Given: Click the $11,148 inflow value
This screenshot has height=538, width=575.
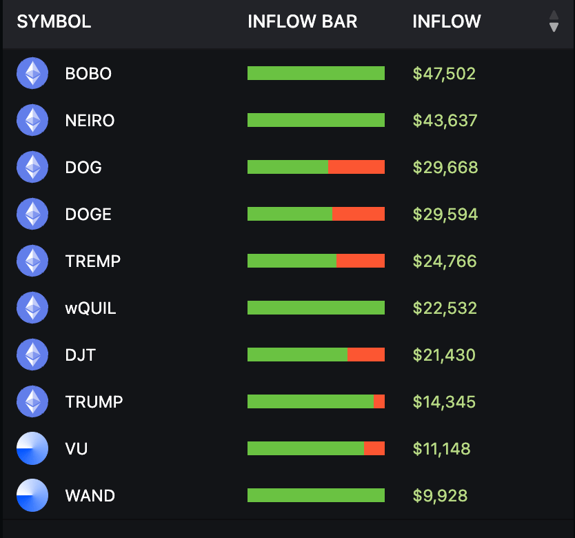Looking at the screenshot, I should (x=441, y=449).
